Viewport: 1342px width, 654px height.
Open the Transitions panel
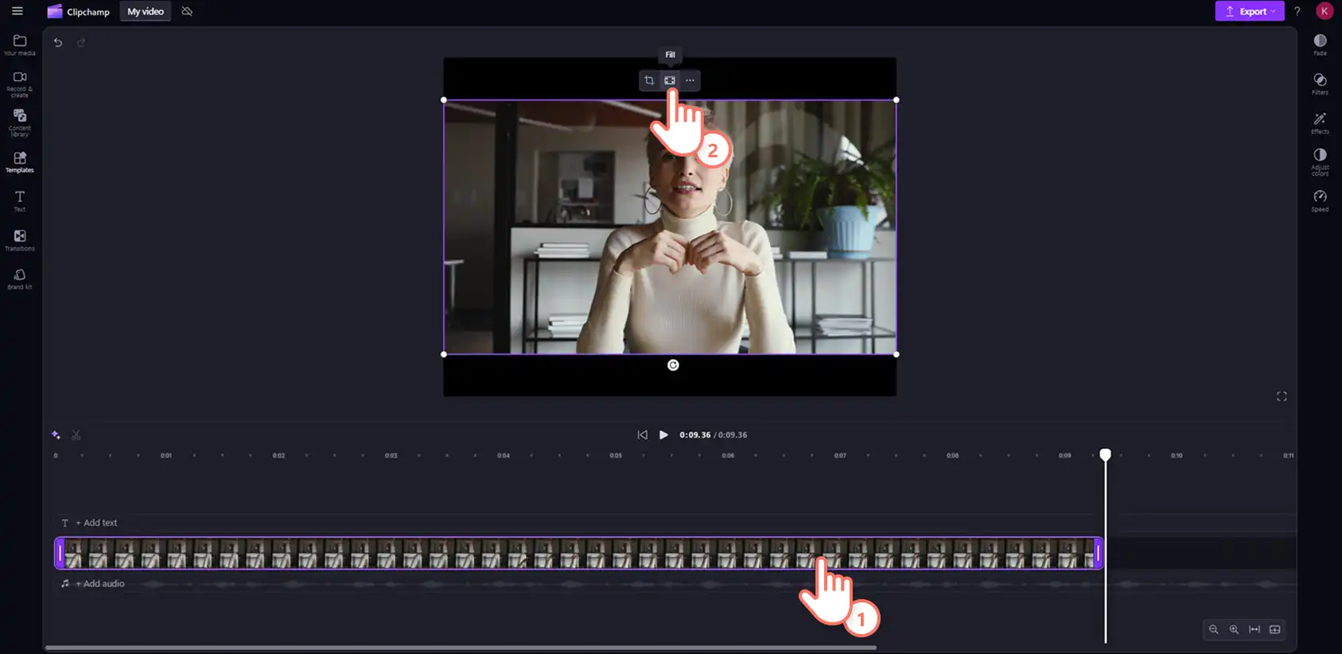coord(20,240)
